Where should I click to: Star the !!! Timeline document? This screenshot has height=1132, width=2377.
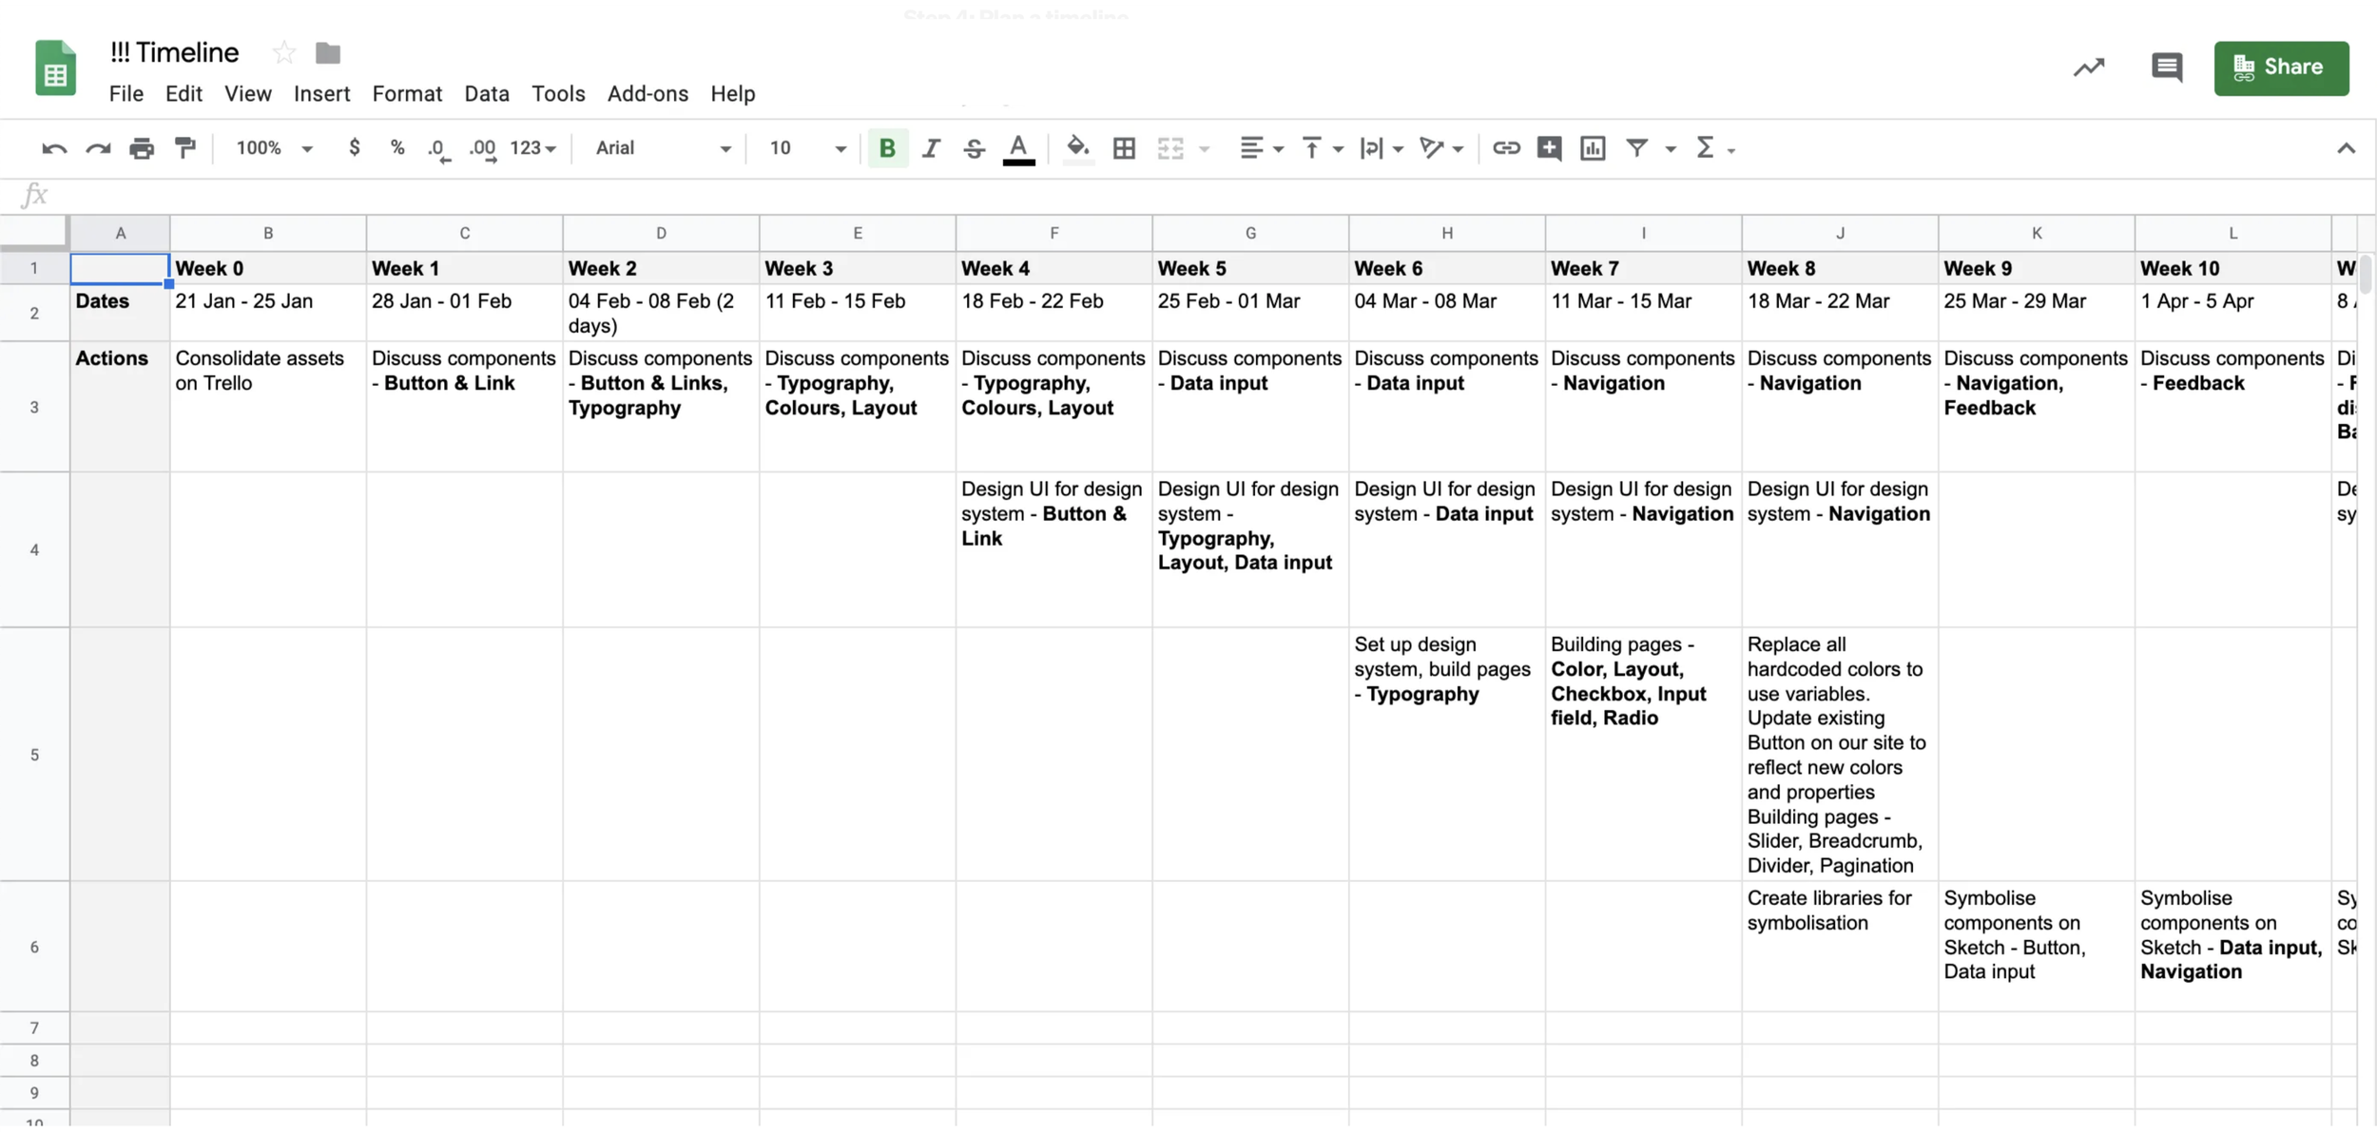point(283,53)
